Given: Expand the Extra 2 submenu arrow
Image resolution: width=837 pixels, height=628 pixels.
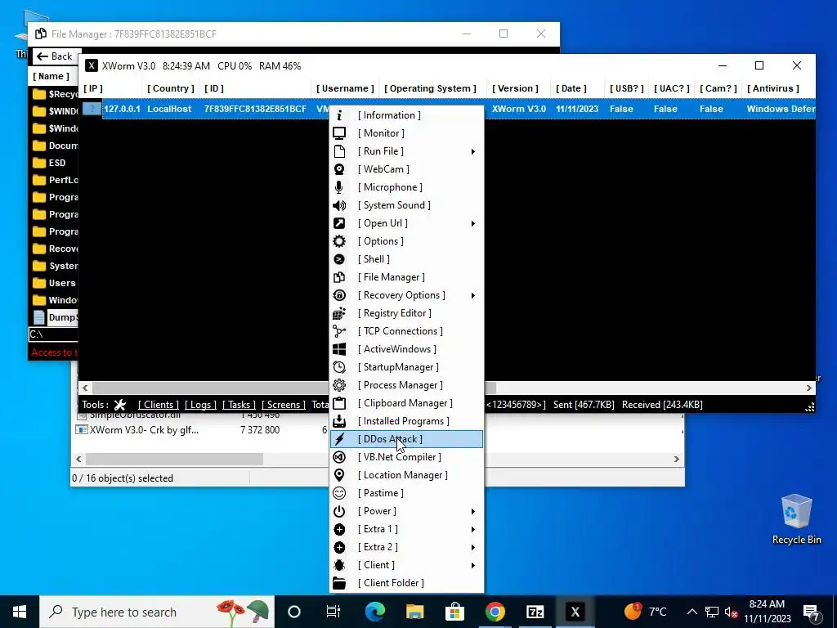Looking at the screenshot, I should (x=473, y=547).
